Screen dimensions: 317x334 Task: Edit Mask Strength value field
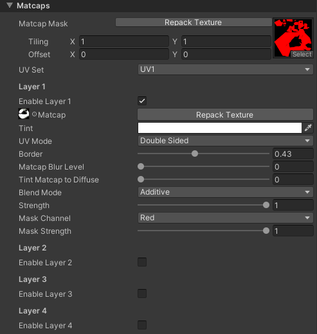tap(293, 231)
